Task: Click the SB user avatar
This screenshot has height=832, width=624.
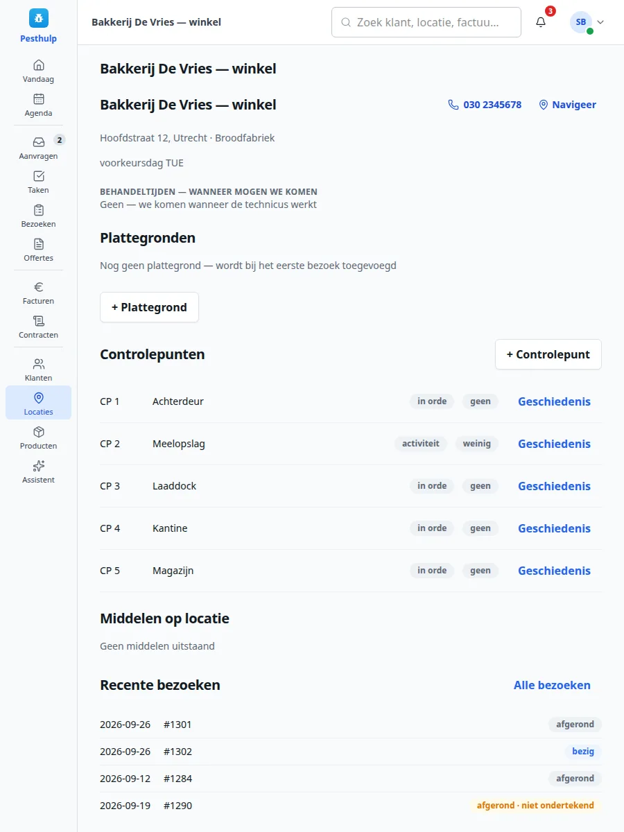Action: (581, 22)
